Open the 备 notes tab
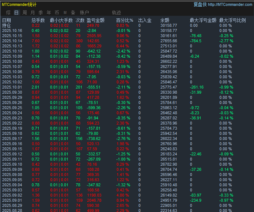Screen dimensions: 254x212 point(73,12)
